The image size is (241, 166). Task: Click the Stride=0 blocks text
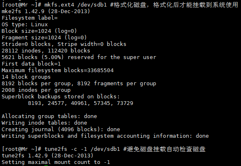point(26,44)
